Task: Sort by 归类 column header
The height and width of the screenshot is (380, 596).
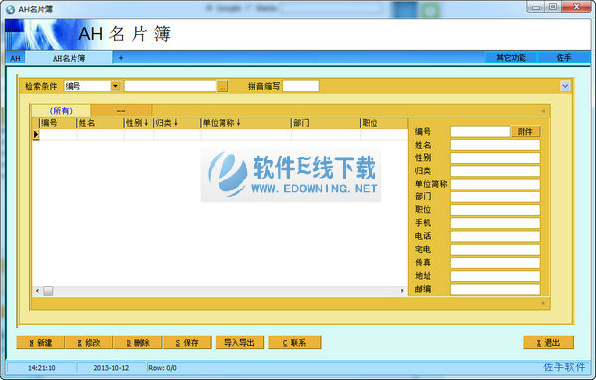Action: tap(177, 123)
